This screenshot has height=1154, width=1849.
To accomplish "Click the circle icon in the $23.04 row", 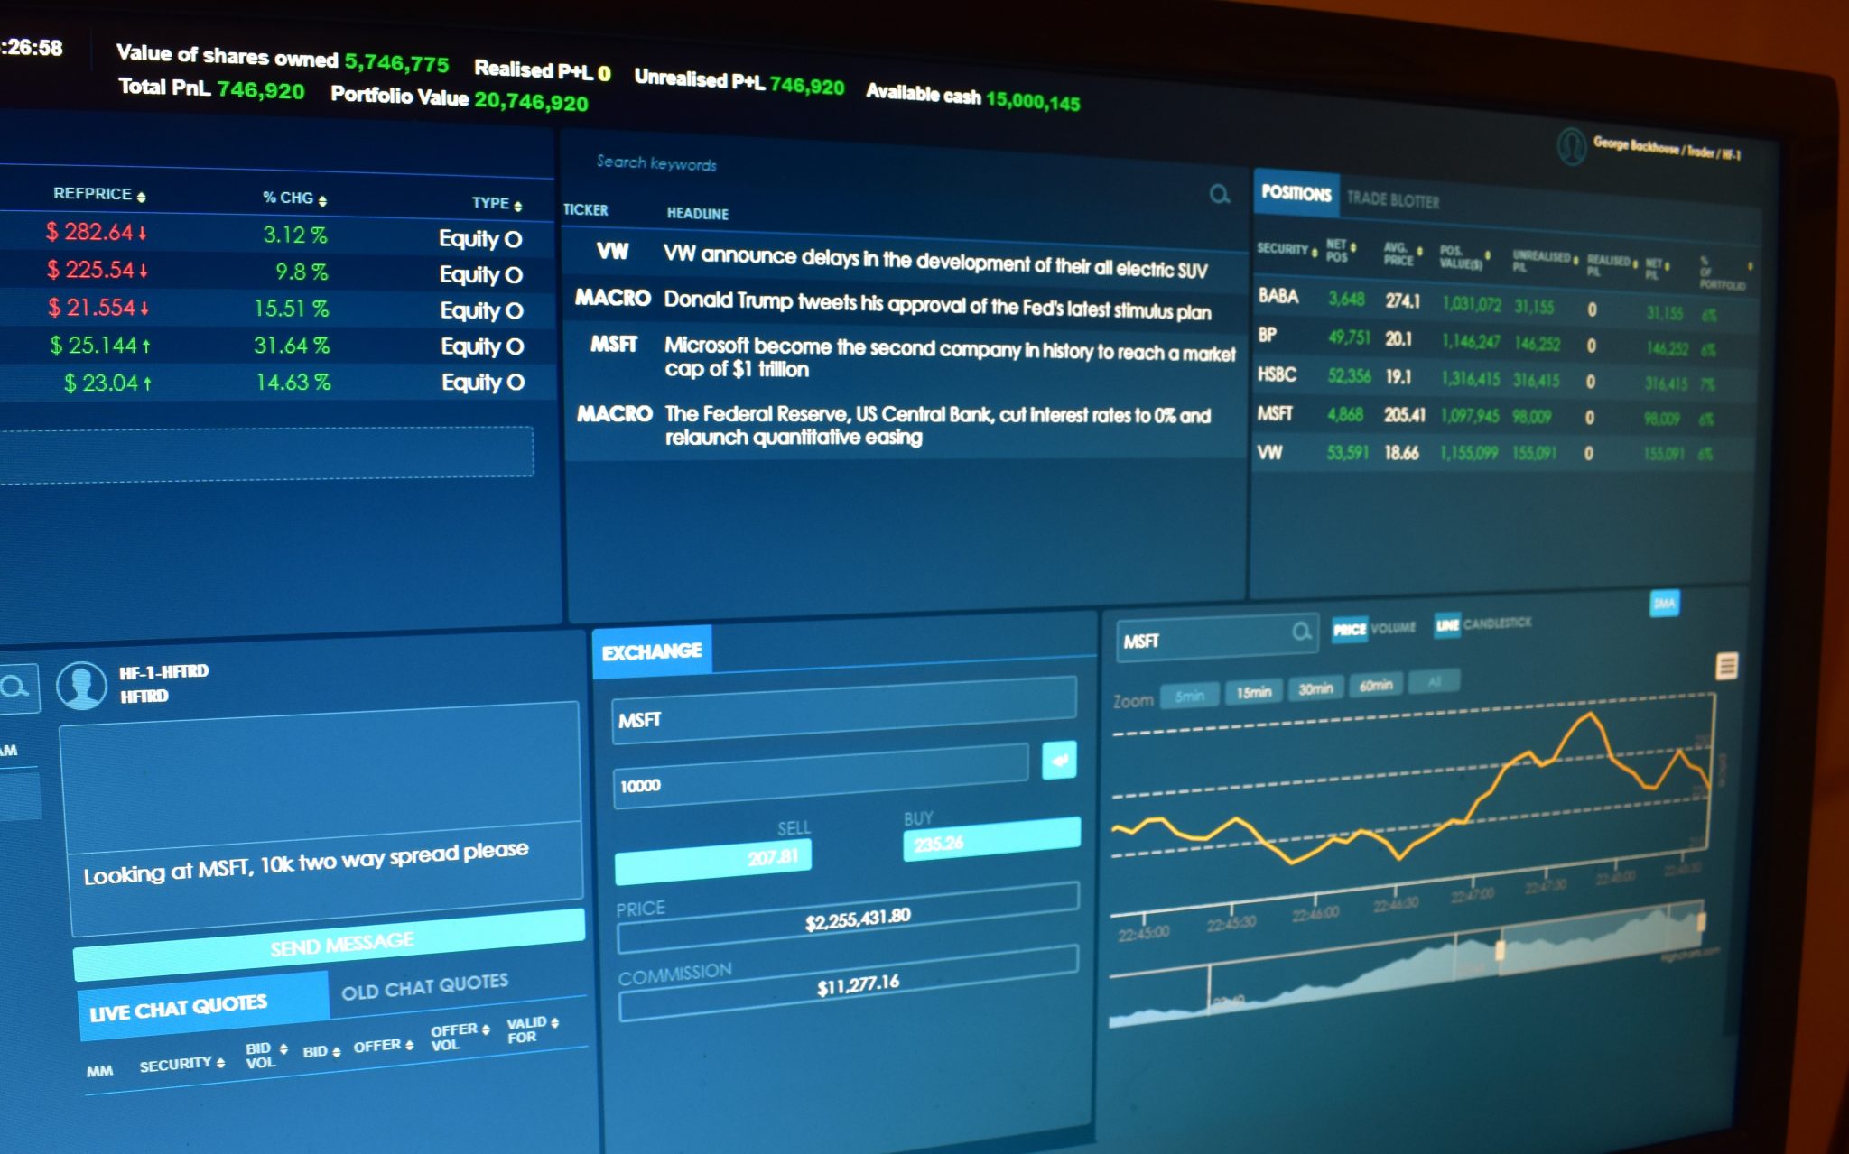I will 516,383.
